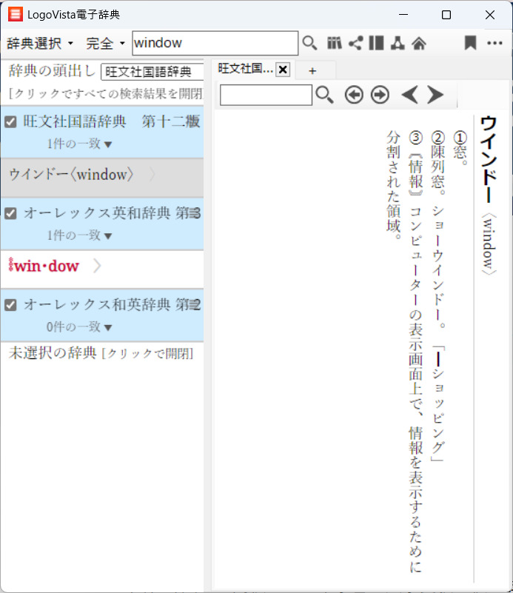Toggle the オーレックス英和辞典 checkbox
The height and width of the screenshot is (593, 513).
[10, 214]
